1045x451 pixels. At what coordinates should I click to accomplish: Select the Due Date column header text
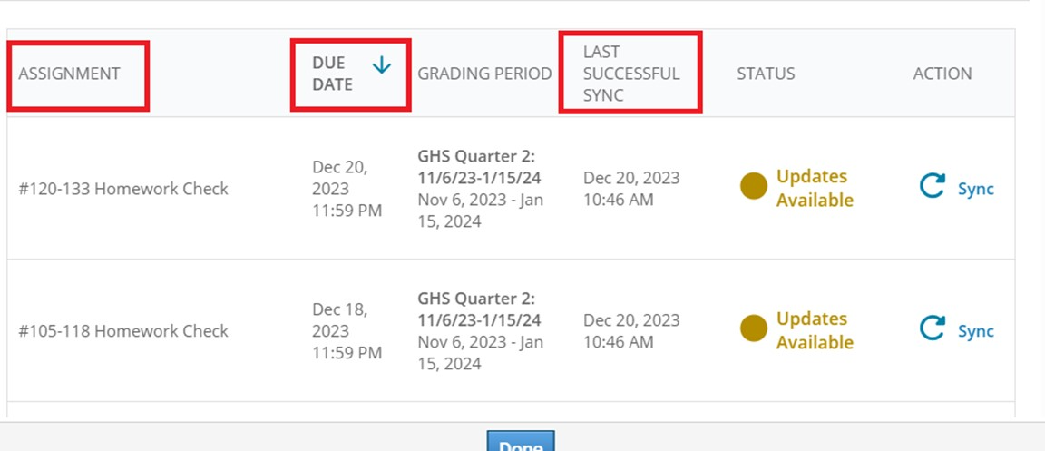coord(333,74)
